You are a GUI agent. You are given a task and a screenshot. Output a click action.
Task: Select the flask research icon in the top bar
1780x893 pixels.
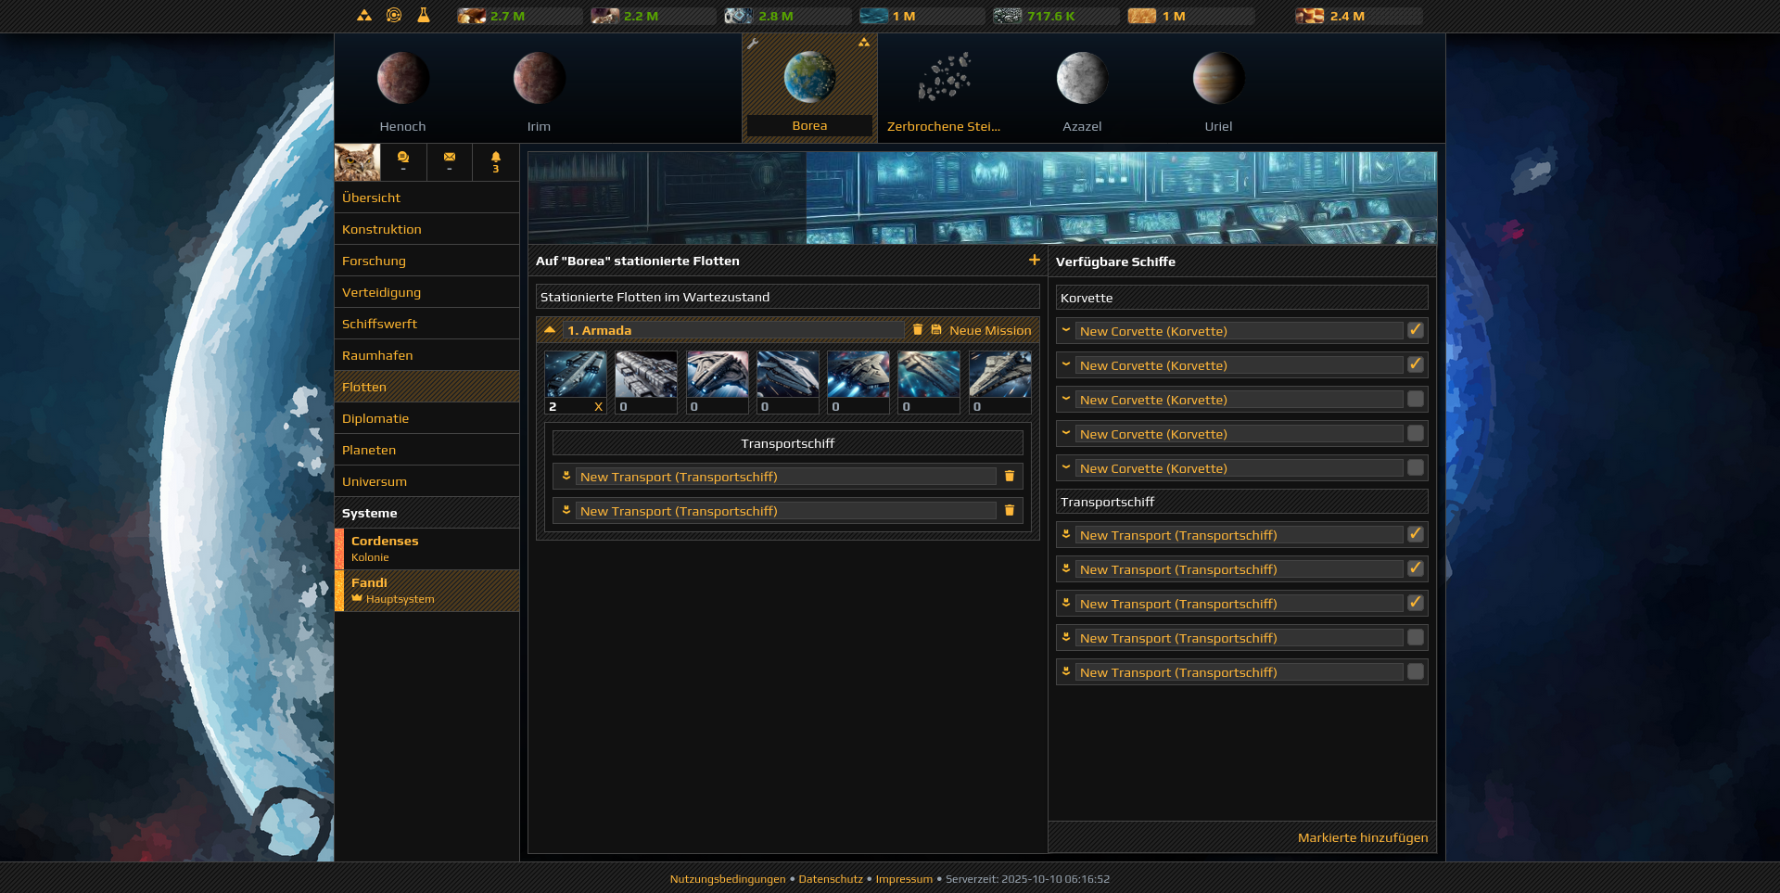[x=423, y=15]
